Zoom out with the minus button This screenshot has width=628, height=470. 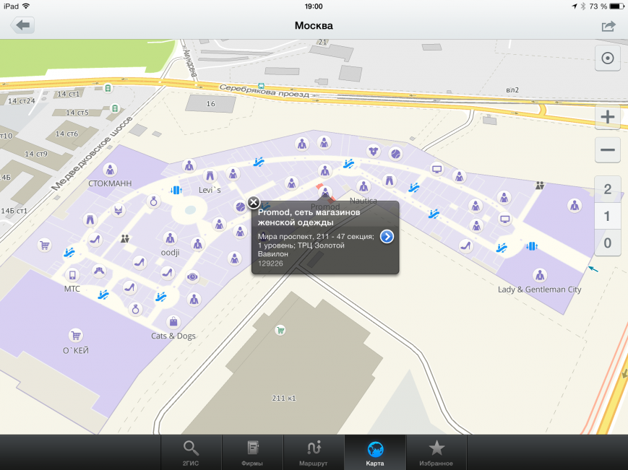coord(608,150)
